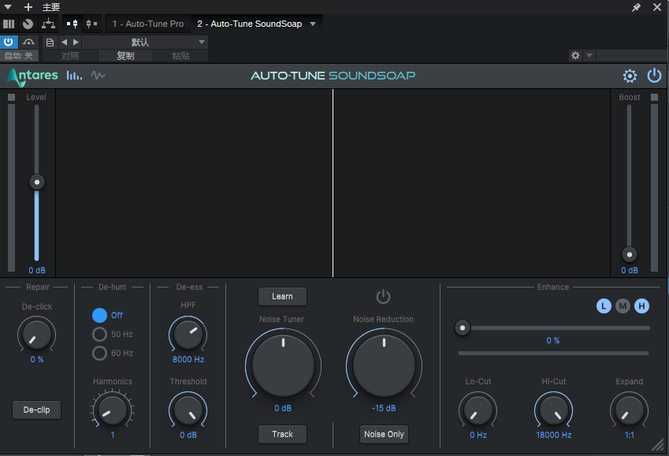Click the Track button
This screenshot has height=456, width=669.
tap(282, 434)
